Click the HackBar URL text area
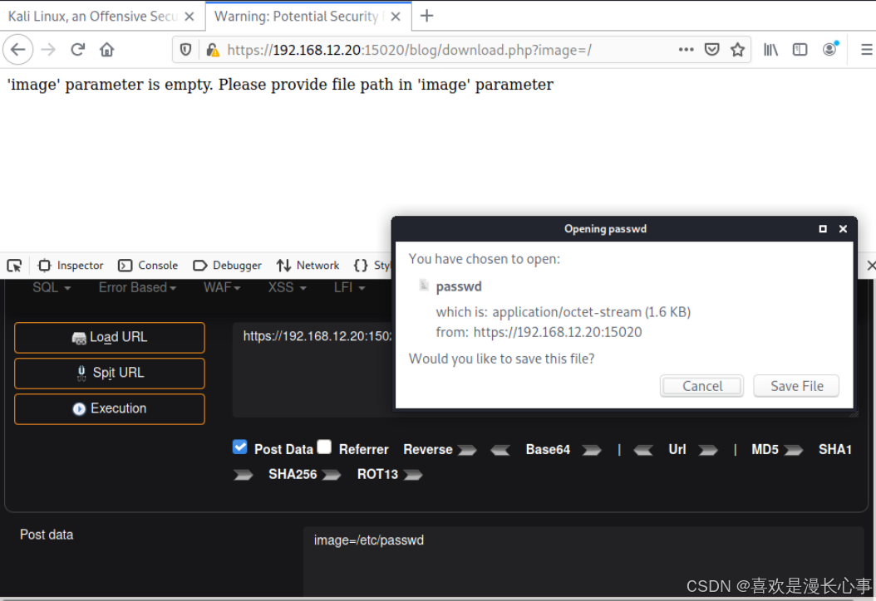 tap(313, 369)
